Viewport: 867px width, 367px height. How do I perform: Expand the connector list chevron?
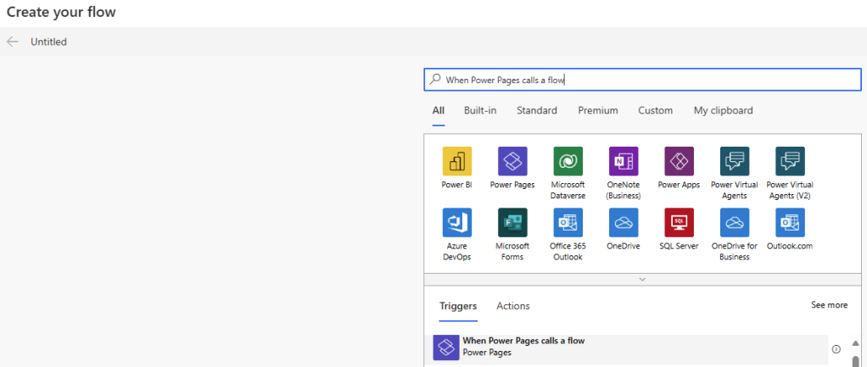point(642,279)
